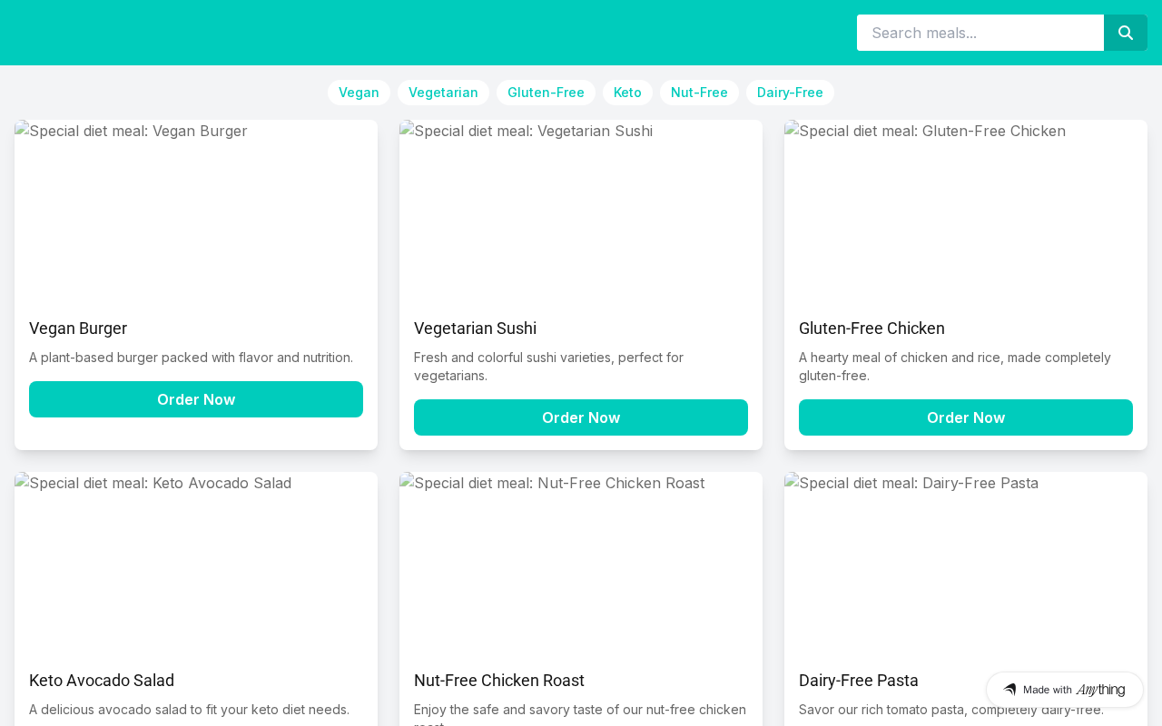The image size is (1162, 726).
Task: Click the Keto Avocado Salad title
Action: (x=102, y=681)
